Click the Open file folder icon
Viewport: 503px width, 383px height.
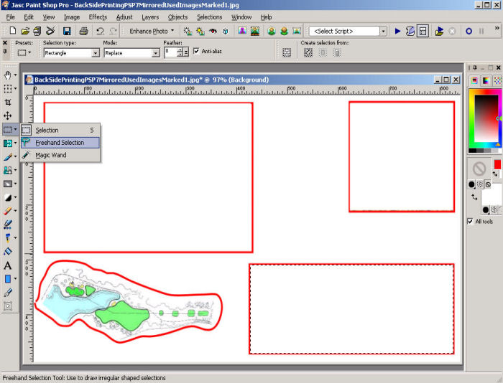pos(26,32)
